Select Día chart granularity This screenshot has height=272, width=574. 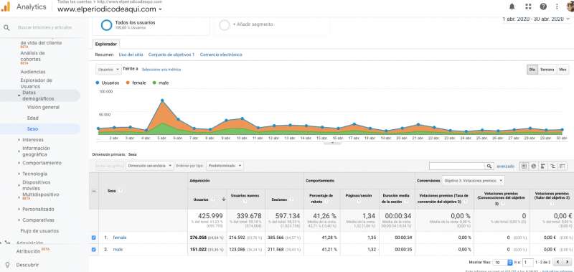point(532,70)
